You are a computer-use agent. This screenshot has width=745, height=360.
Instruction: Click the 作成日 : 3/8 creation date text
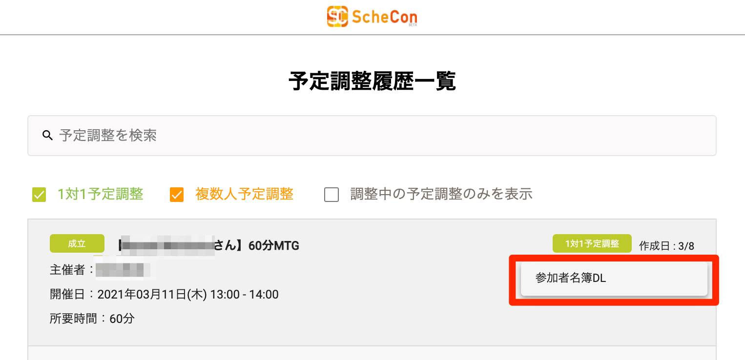point(666,246)
